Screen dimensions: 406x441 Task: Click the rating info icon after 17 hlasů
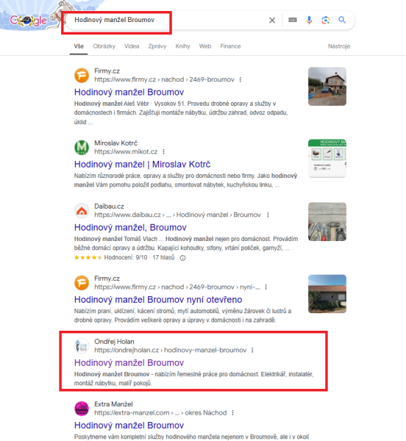click(182, 258)
